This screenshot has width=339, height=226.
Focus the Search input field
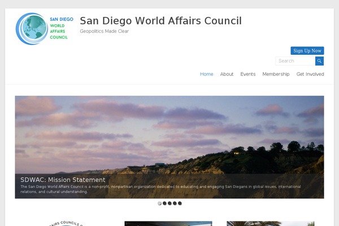click(295, 61)
